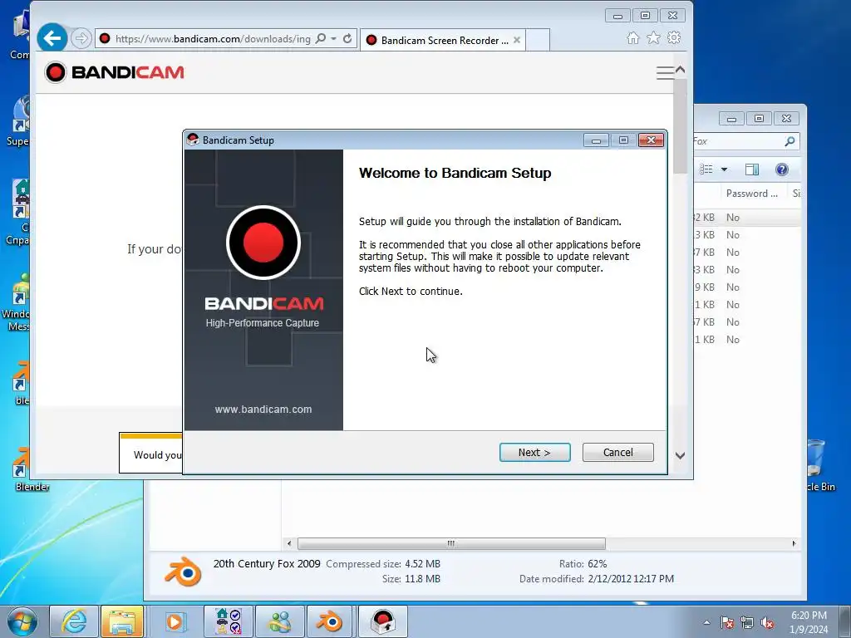Viewport: 851px width, 638px height.
Task: Open Internet Explorer home page icon
Action: 632,38
